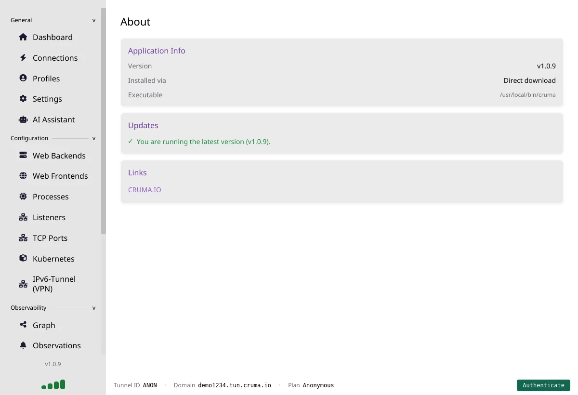
Task: Click the Tunnel ID ANON value
Action: pyautogui.click(x=150, y=385)
